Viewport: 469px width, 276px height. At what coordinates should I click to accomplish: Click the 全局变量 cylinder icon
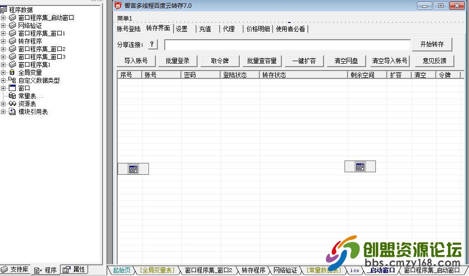tap(12, 72)
